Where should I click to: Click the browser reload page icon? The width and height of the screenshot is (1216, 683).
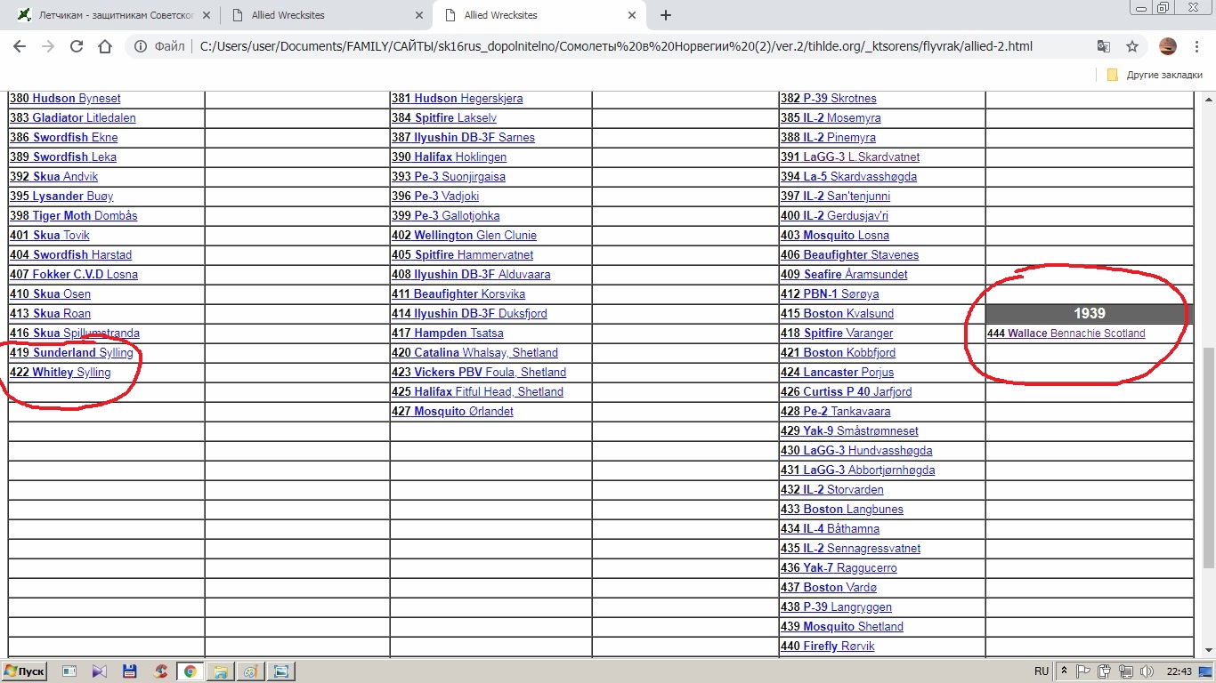pos(77,47)
